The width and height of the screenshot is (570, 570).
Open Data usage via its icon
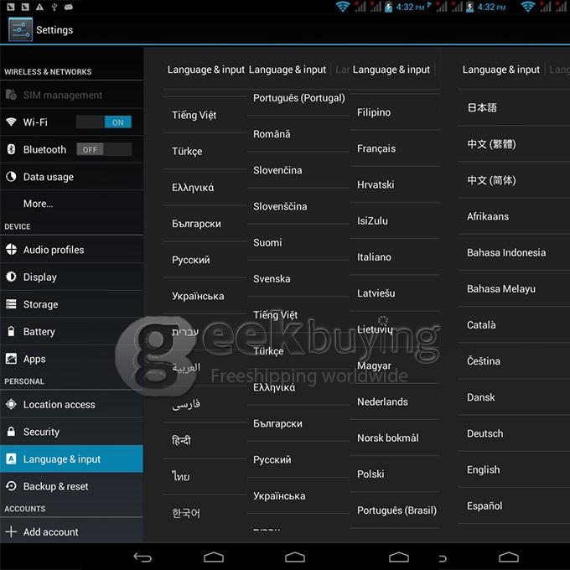coord(11,177)
